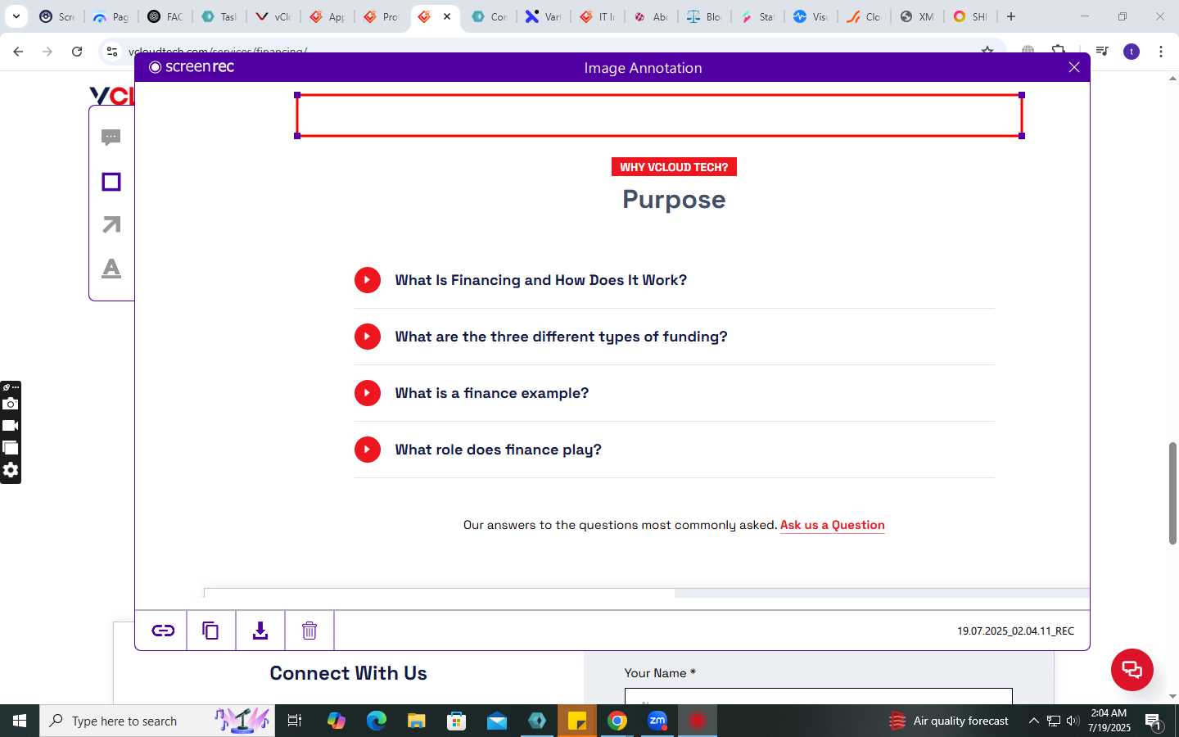The image size is (1179, 737).
Task: Switch to the 'Pro' browser tab
Action: (381, 16)
